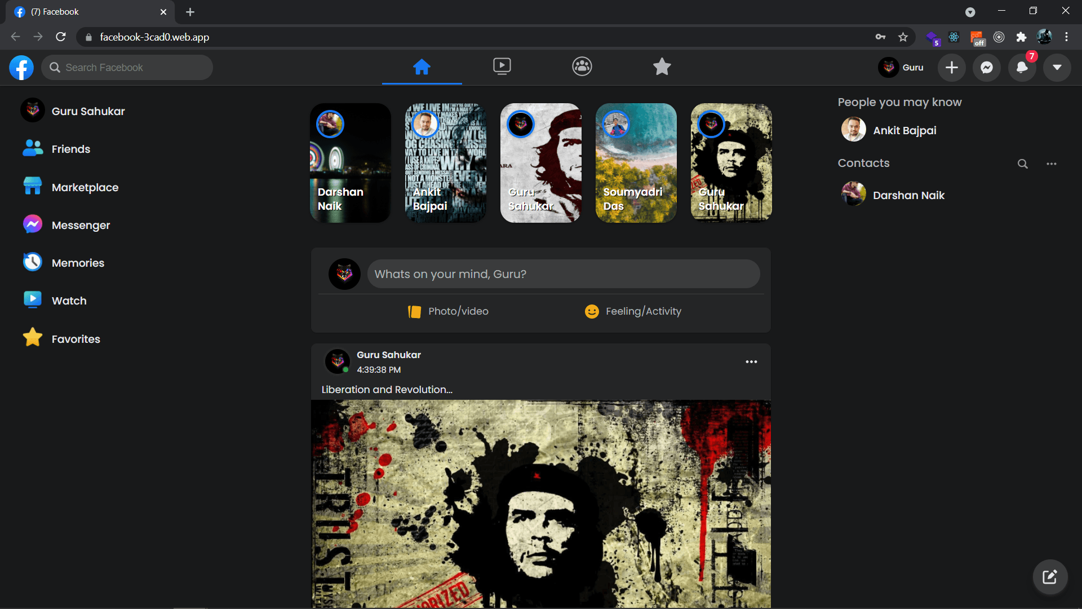Open Ankit Bajpai suggested profile

[904, 130]
